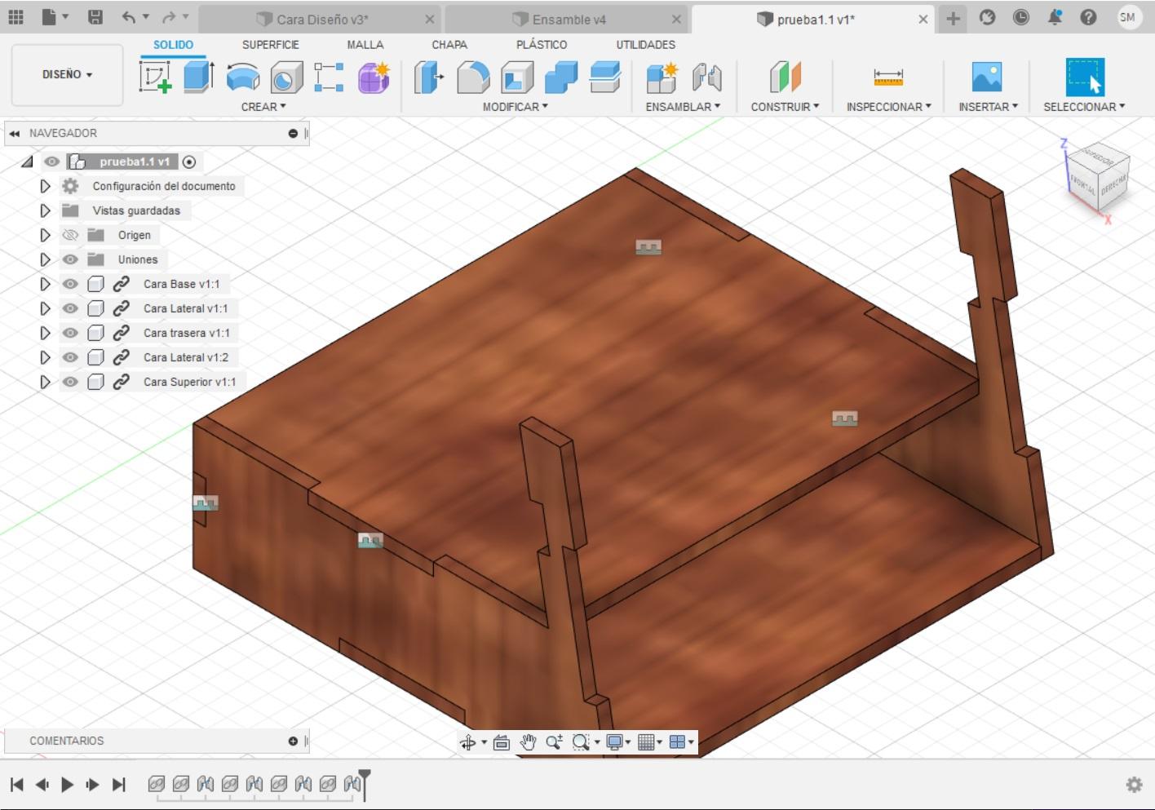Viewport: 1155px width, 810px height.
Task: Open the CONSTRUIR menu
Action: (784, 107)
